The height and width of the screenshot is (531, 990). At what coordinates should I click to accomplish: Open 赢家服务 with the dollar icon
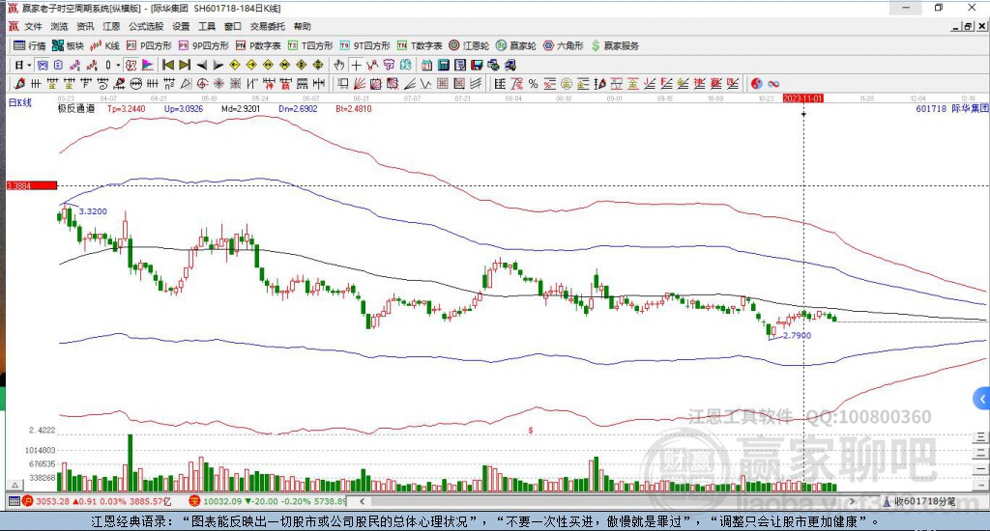615,45
